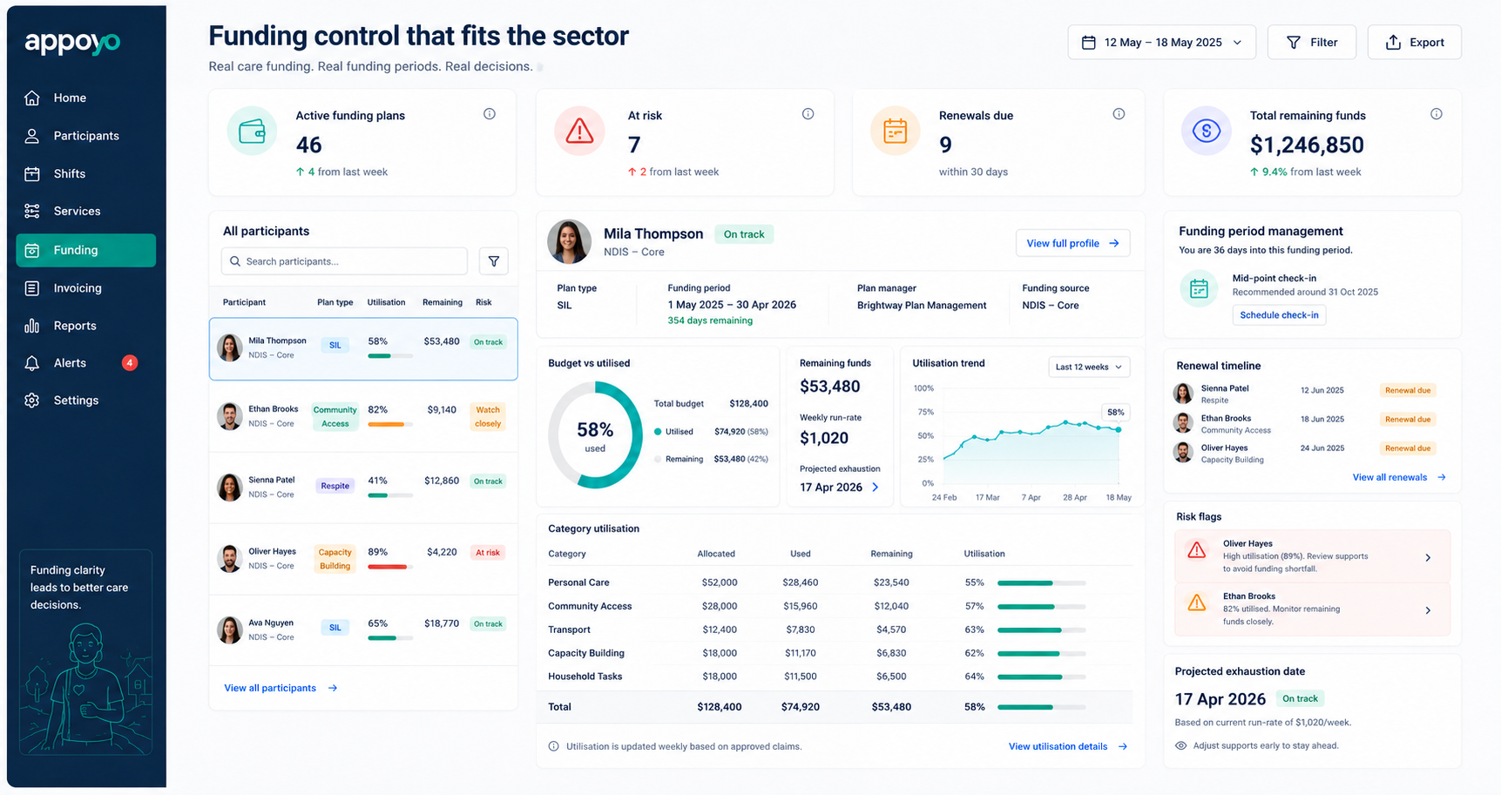Image resolution: width=1501 pixels, height=795 pixels.
Task: Click Ethan Brooks orange risk flag icon
Action: click(x=1197, y=603)
